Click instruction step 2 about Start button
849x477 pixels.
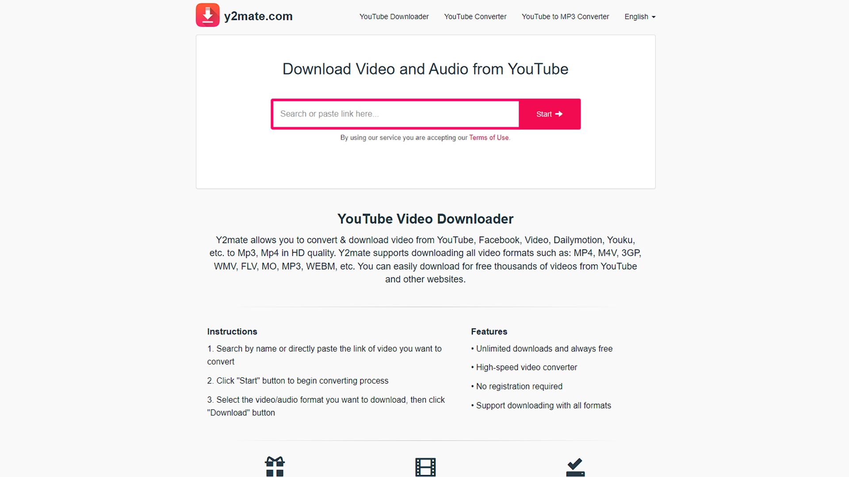pos(298,381)
